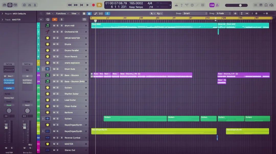Image resolution: width=276 pixels, height=154 pixels.
Task: Click the Orchestral Kit track icon
Action: point(48,32)
